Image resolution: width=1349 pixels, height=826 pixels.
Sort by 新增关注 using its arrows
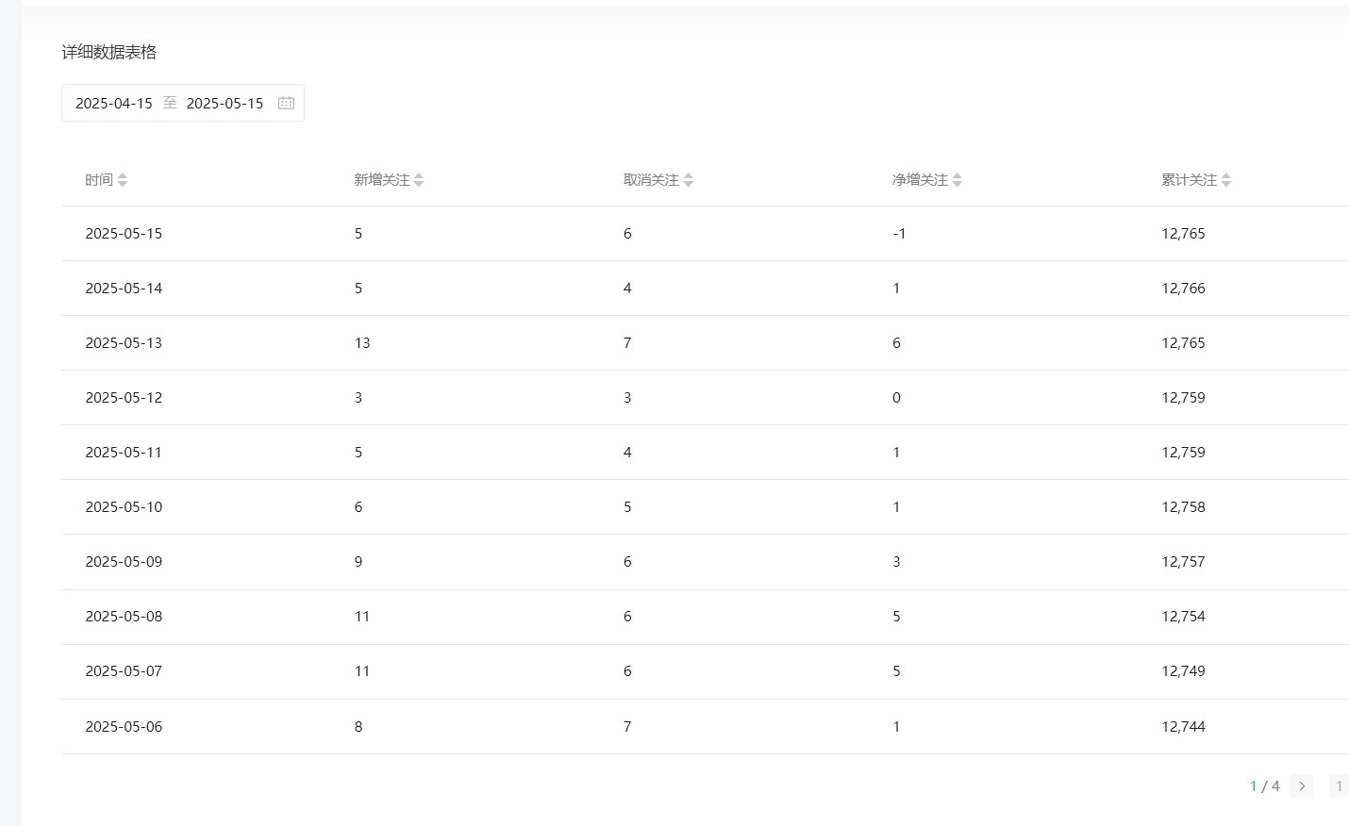pyautogui.click(x=419, y=180)
